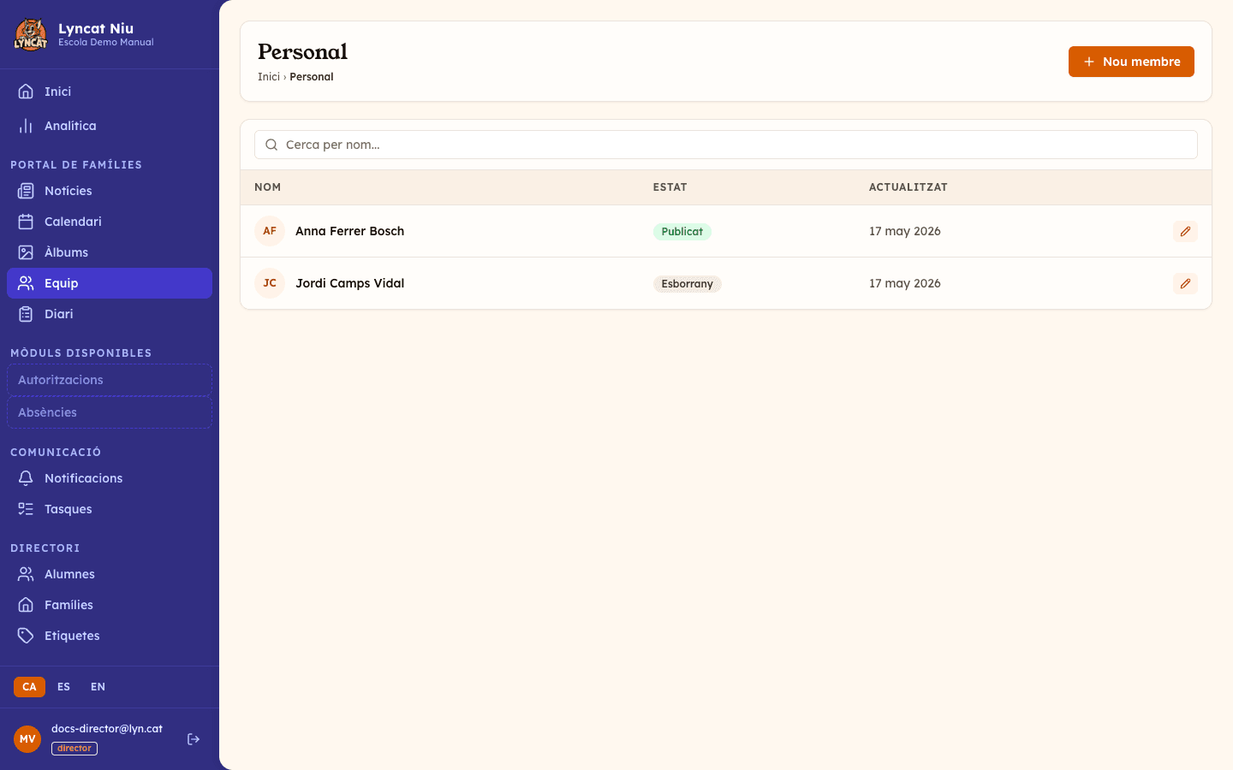The image size is (1233, 770).
Task: Click the logout icon beside user email
Action: click(194, 739)
